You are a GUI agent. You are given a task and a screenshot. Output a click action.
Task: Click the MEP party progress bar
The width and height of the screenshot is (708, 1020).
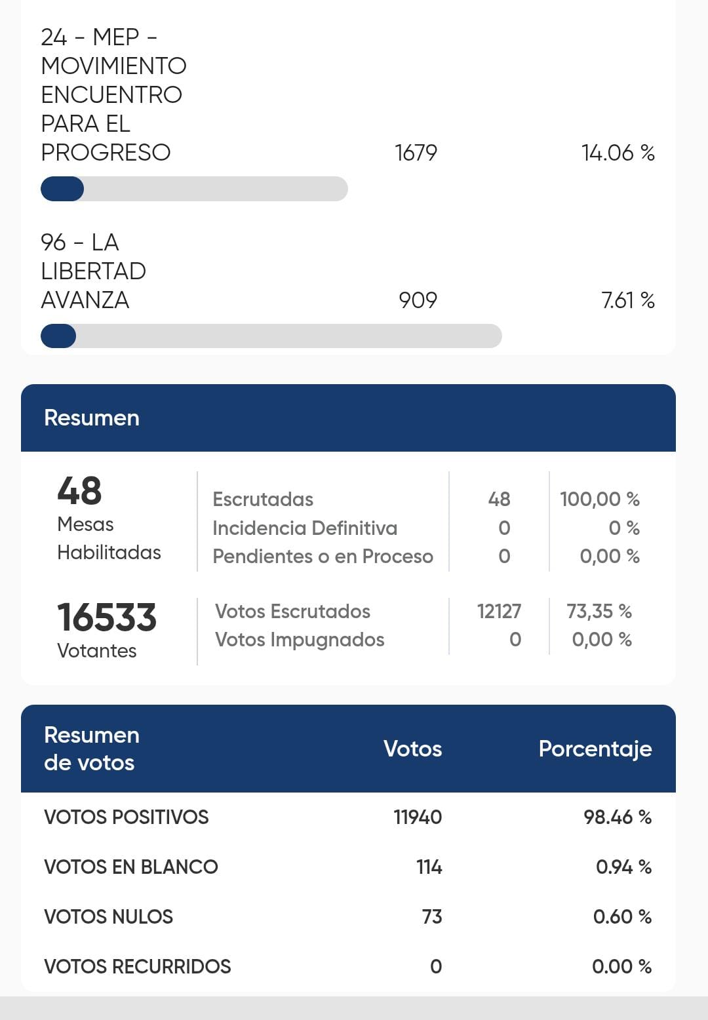point(194,189)
